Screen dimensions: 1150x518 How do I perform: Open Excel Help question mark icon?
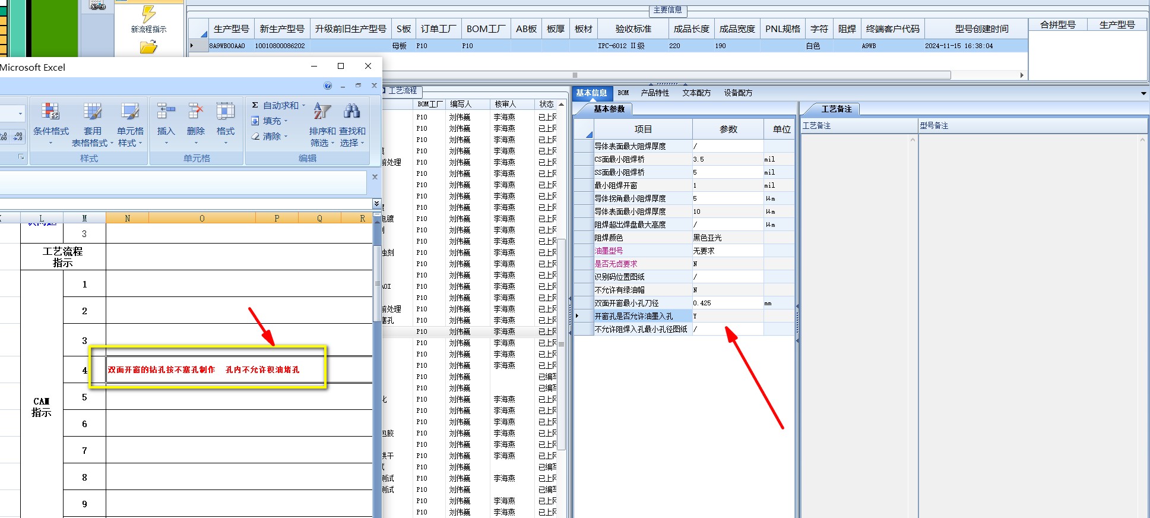pyautogui.click(x=328, y=86)
